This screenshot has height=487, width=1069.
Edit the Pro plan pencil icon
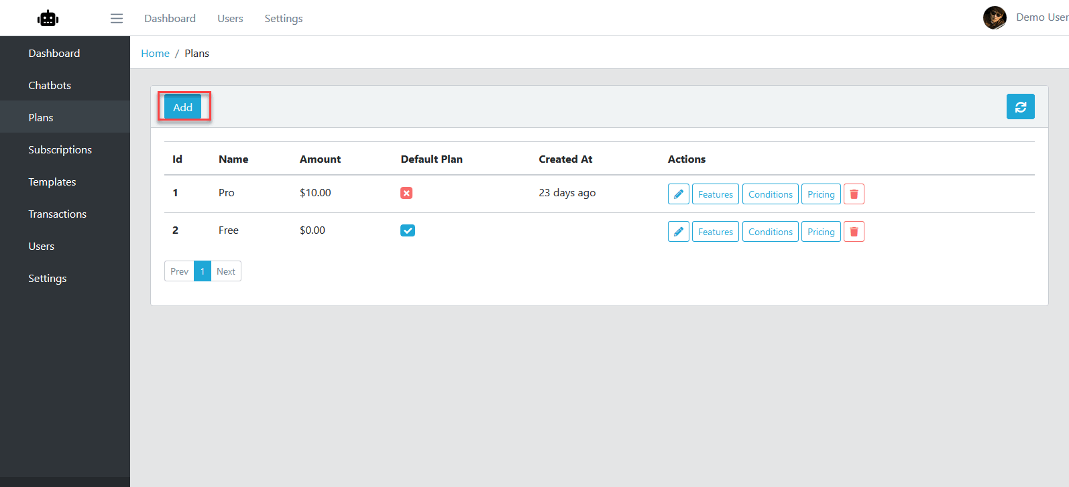679,194
